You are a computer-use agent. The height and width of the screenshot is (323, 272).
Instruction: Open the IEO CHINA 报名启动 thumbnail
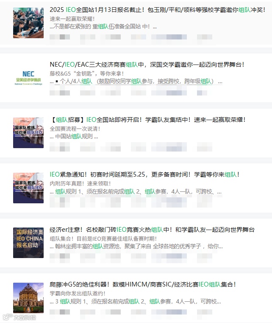28,243
